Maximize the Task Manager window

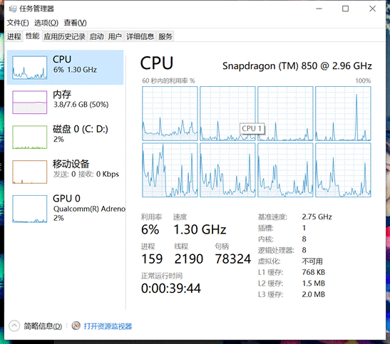pyautogui.click(x=345, y=9)
